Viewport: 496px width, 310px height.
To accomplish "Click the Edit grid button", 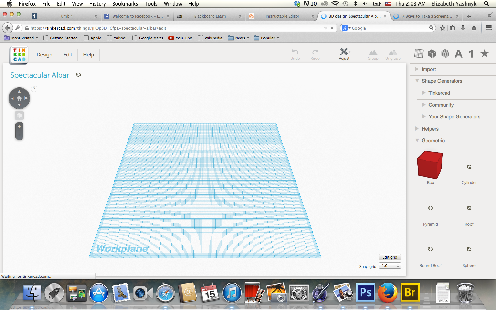I will click(390, 257).
